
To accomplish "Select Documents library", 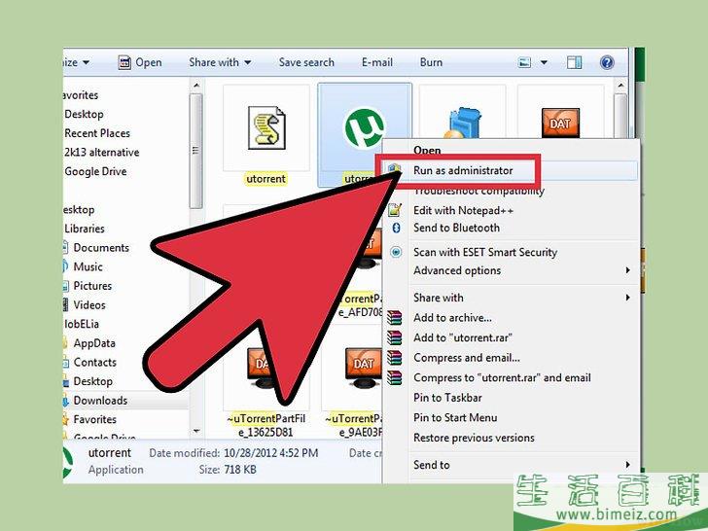I will 101,247.
